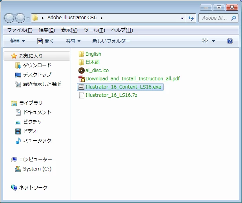This screenshot has height=203, width=242.
Task: Select Illustrator_16_LS16.7z file name
Action: coord(111,95)
